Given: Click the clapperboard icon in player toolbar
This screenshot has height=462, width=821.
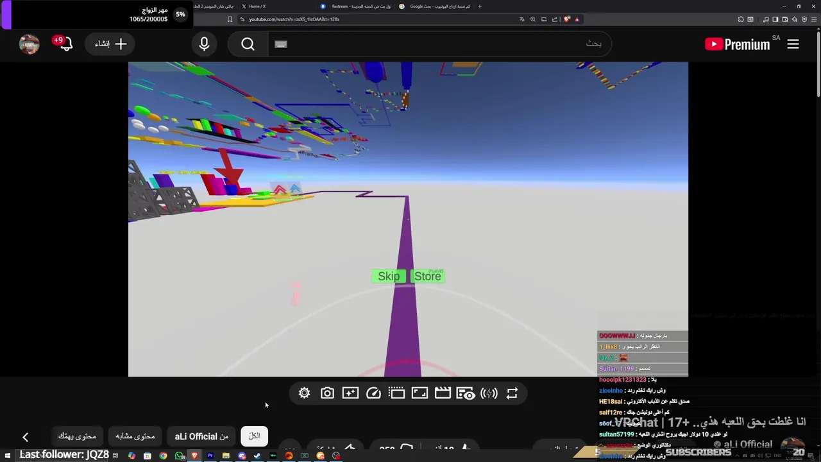Looking at the screenshot, I should [x=443, y=393].
